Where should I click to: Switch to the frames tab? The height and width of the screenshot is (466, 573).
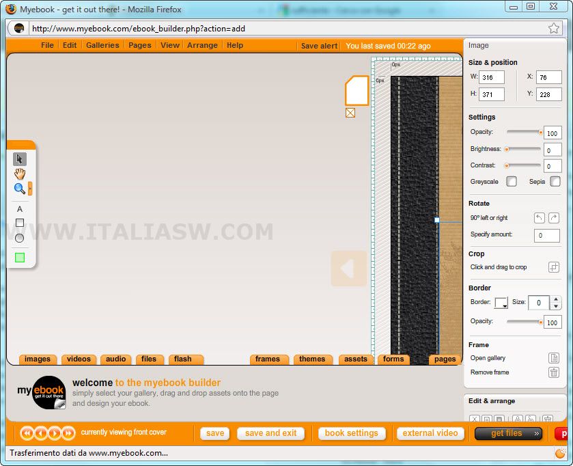[x=268, y=359]
